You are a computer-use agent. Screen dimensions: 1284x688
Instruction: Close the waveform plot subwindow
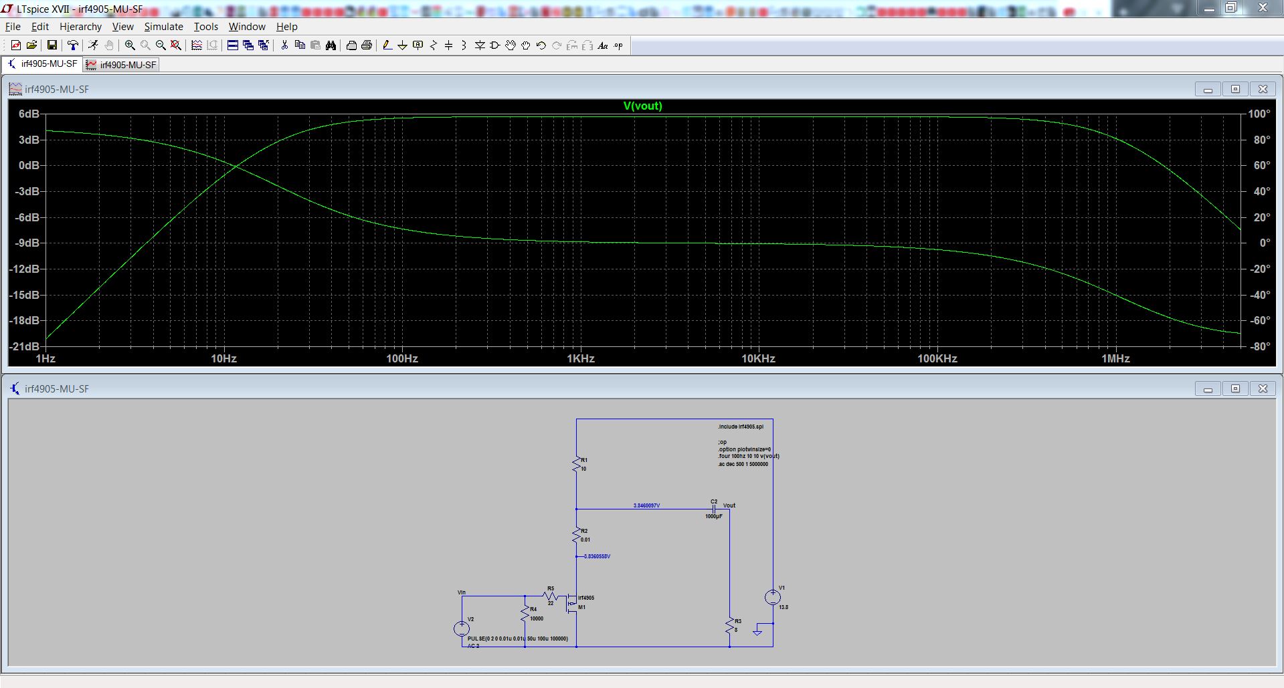(x=1263, y=89)
